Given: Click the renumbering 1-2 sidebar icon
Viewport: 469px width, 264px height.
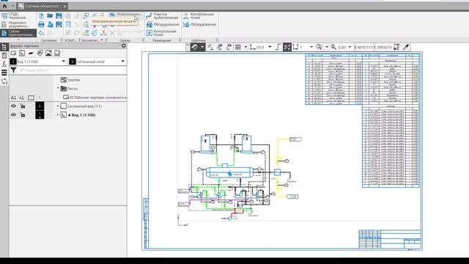Looking at the screenshot, I should click(x=4, y=81).
